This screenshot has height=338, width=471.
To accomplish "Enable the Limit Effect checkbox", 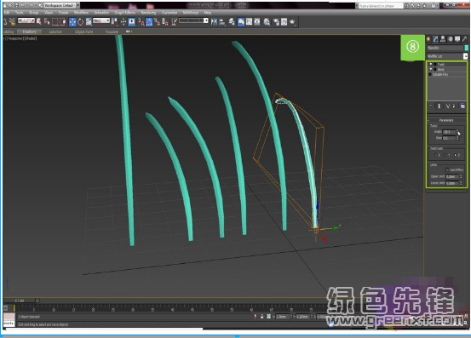I will pos(447,170).
